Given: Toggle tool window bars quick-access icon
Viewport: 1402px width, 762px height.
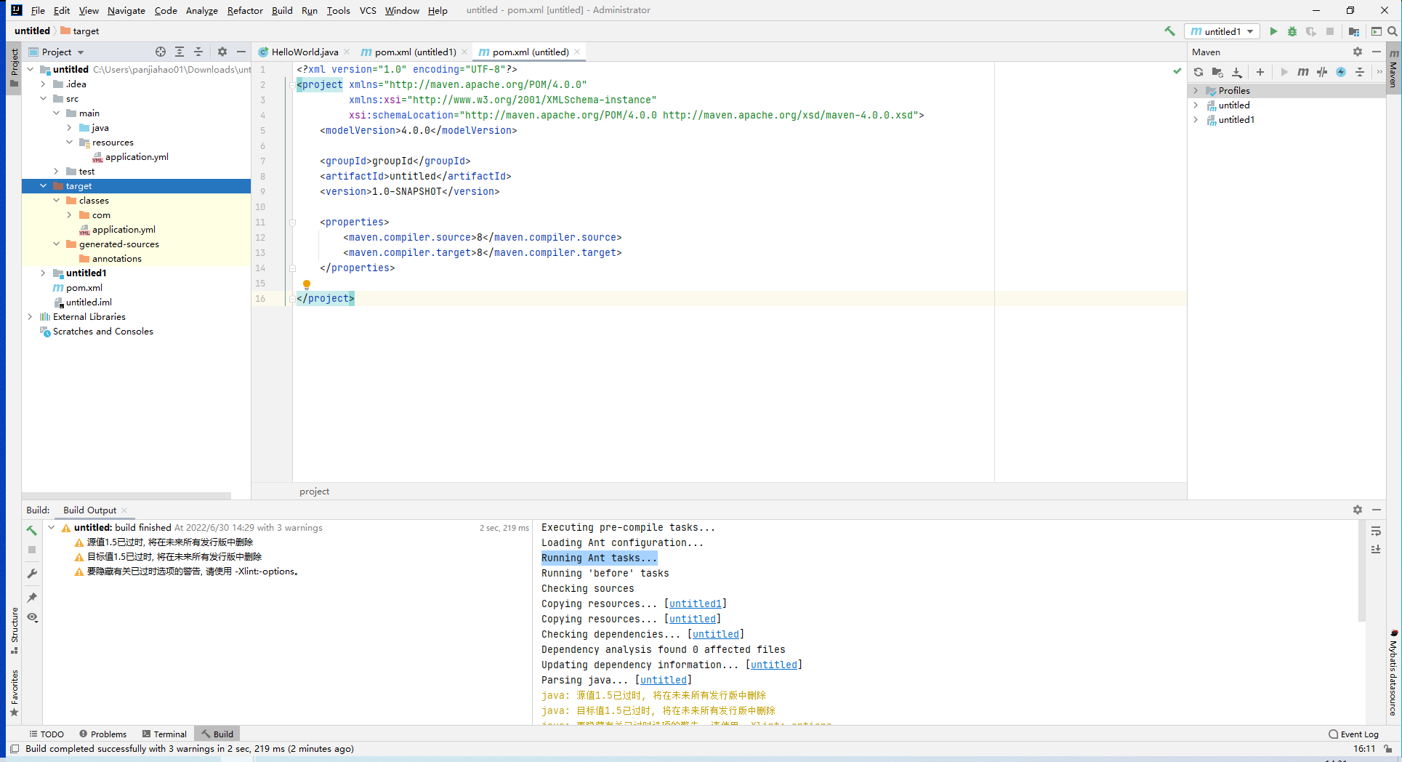Looking at the screenshot, I should [15, 749].
